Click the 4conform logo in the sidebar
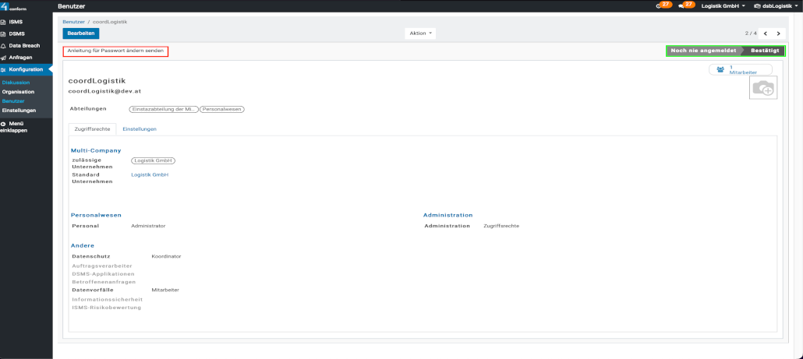This screenshot has width=803, height=359. [12, 7]
